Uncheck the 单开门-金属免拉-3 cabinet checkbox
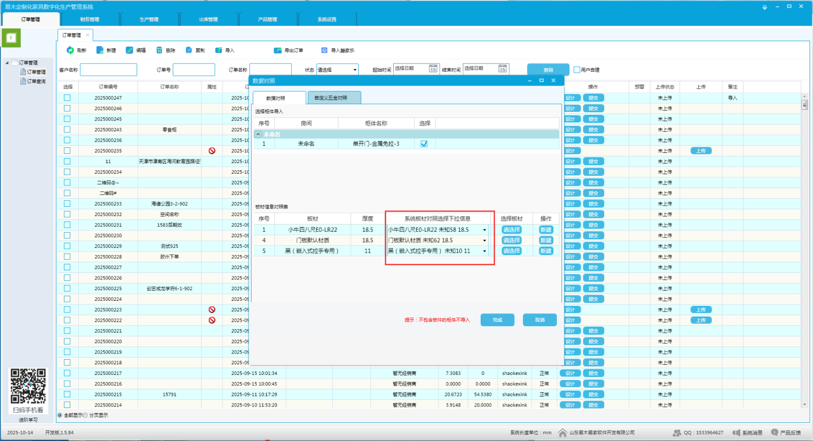The width and height of the screenshot is (813, 441). click(424, 144)
